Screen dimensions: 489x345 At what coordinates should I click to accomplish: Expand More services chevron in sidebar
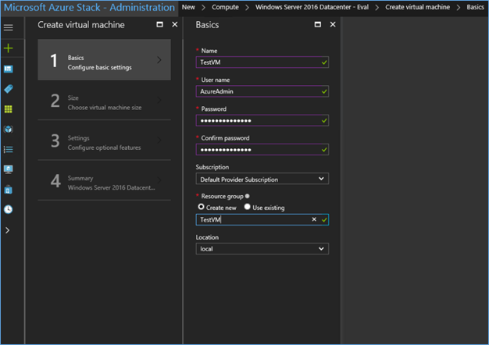point(8,230)
